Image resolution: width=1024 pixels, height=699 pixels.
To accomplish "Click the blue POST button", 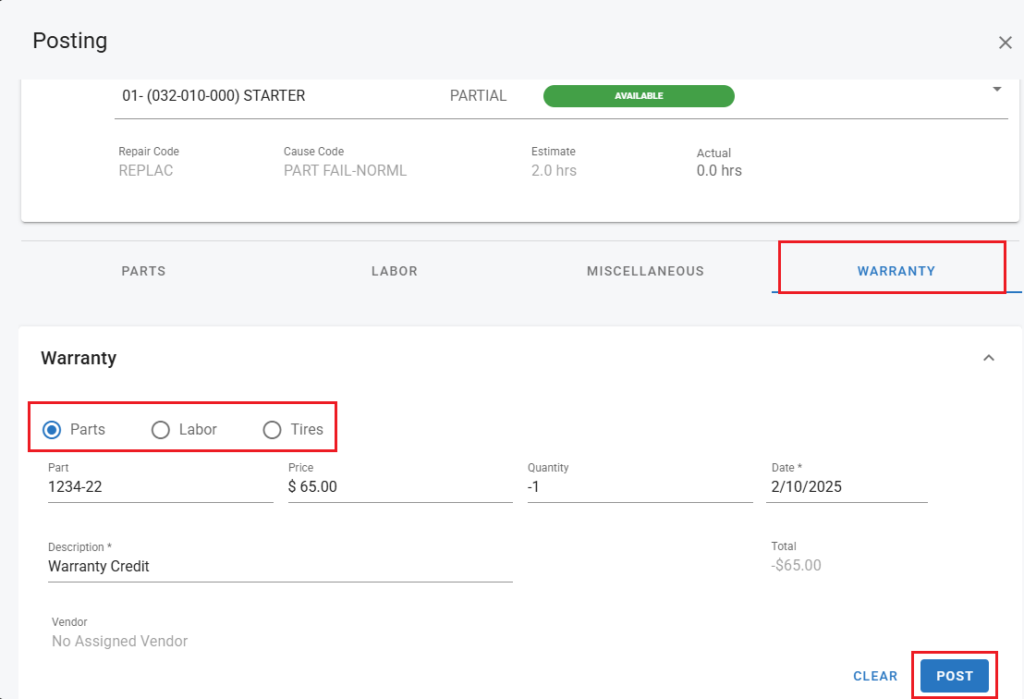I will 954,676.
